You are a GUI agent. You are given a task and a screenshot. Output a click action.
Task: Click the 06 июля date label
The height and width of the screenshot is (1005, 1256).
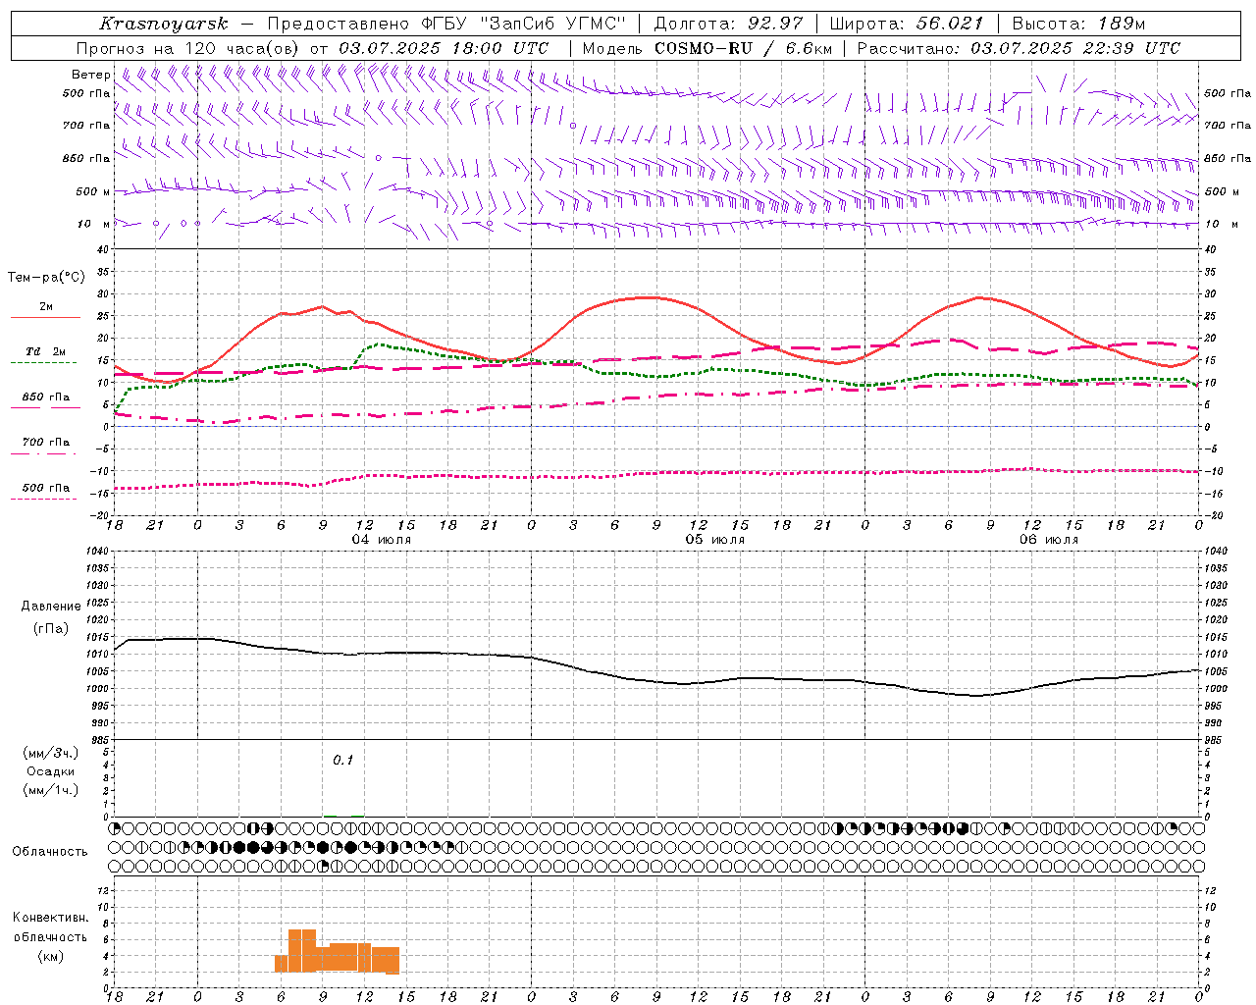click(1049, 540)
